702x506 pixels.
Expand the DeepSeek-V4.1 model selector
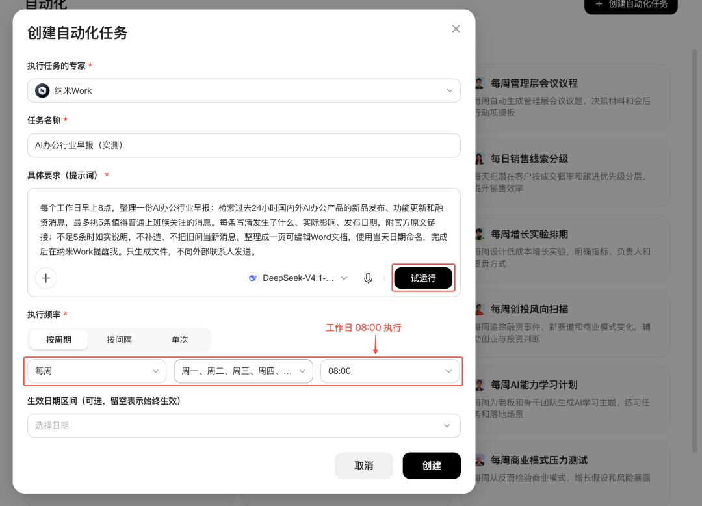pyautogui.click(x=298, y=278)
